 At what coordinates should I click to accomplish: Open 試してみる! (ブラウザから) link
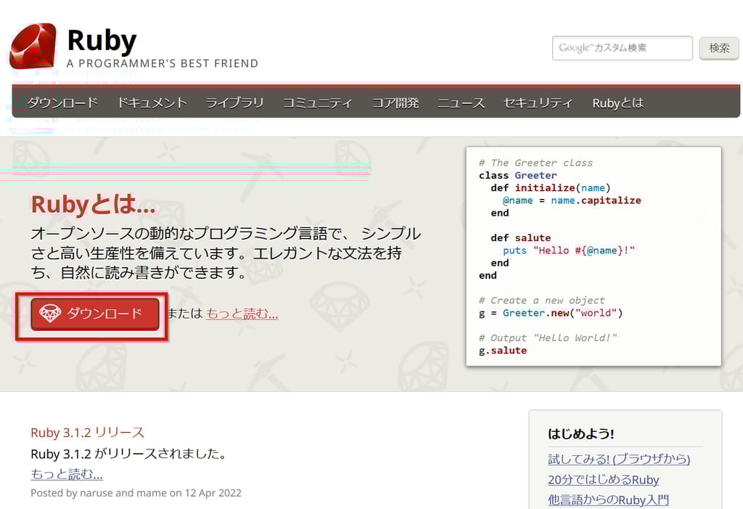tap(618, 459)
